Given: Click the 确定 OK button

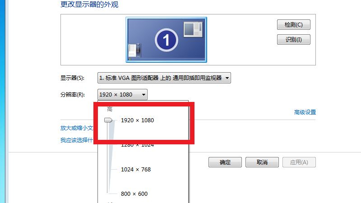Looking at the screenshot, I should click(225, 162).
